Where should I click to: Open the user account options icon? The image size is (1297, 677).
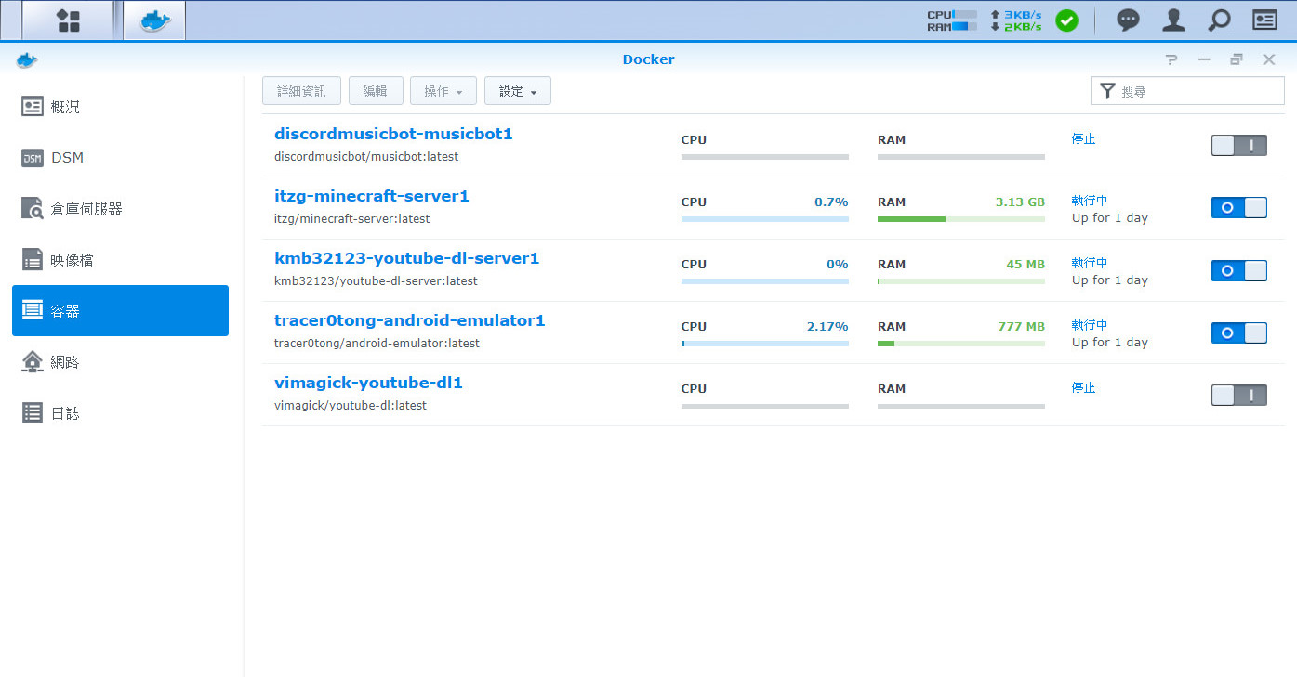coord(1174,20)
